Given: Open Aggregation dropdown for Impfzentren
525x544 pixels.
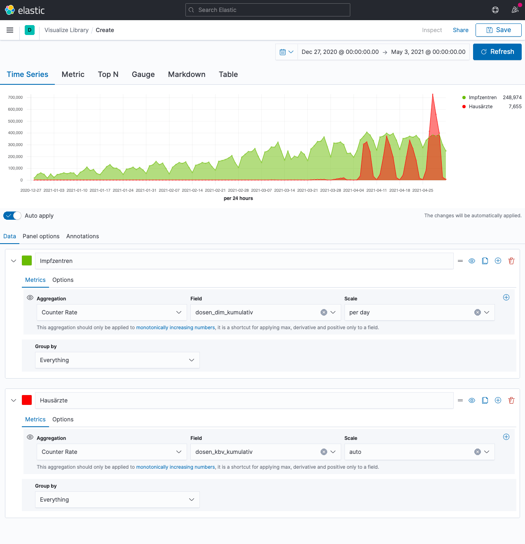Looking at the screenshot, I should tap(111, 312).
